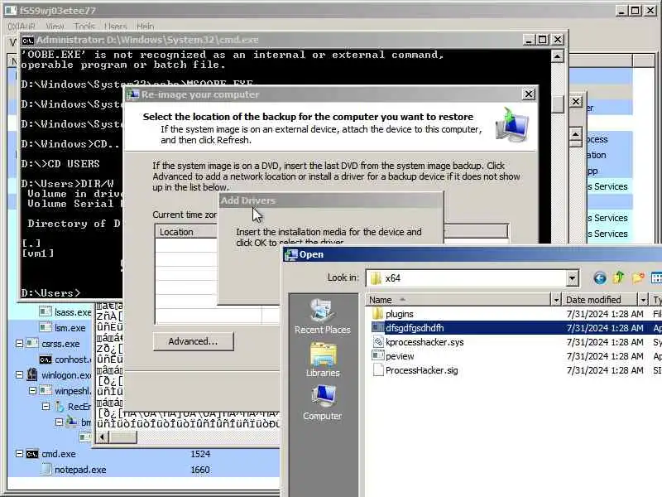This screenshot has height=497, width=662.
Task: Click the kprocesshacker.sys file icon
Action: [x=378, y=342]
